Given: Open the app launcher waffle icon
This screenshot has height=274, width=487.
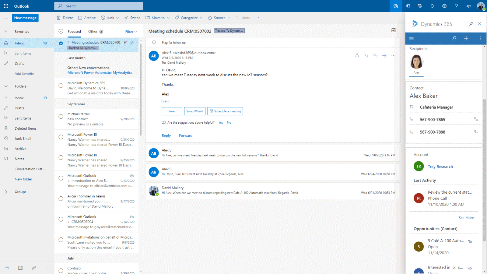Looking at the screenshot, I should (x=6, y=6).
